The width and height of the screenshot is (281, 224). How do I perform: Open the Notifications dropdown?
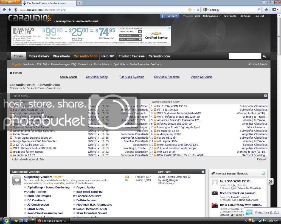point(212,16)
